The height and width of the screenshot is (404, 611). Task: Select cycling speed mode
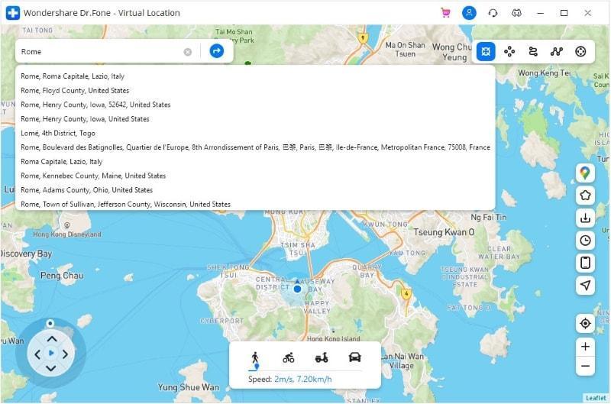click(x=288, y=357)
